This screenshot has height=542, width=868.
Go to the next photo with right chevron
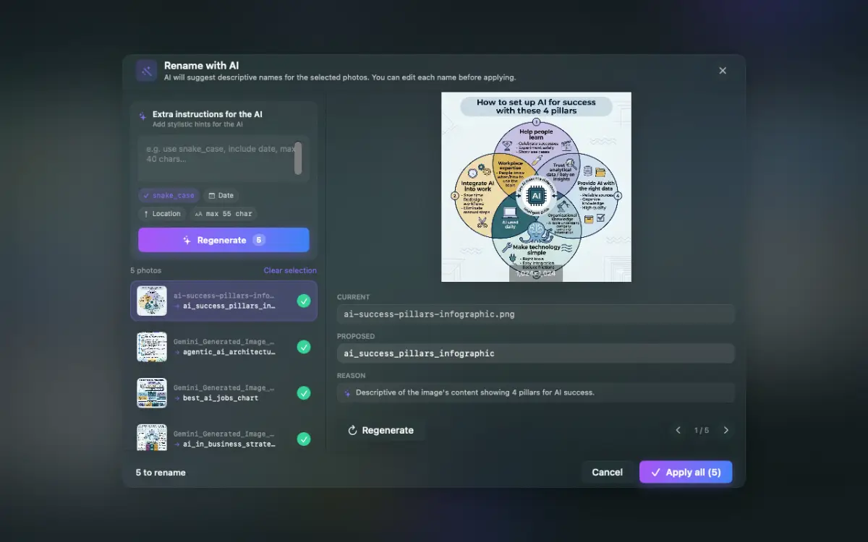pyautogui.click(x=726, y=430)
